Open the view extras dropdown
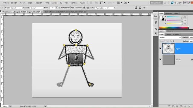 pyautogui.click(x=103, y=3)
